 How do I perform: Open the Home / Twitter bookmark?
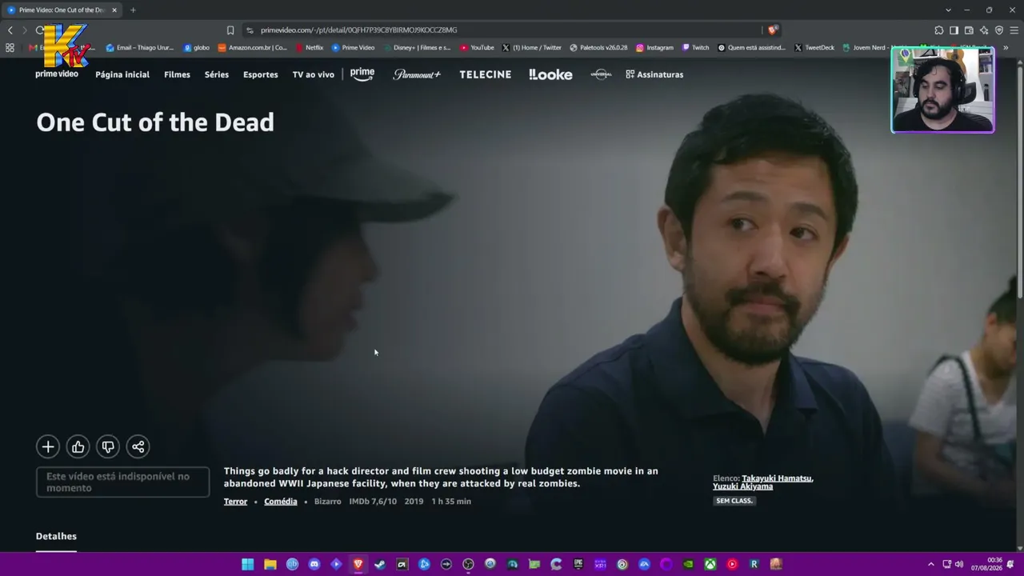point(532,48)
